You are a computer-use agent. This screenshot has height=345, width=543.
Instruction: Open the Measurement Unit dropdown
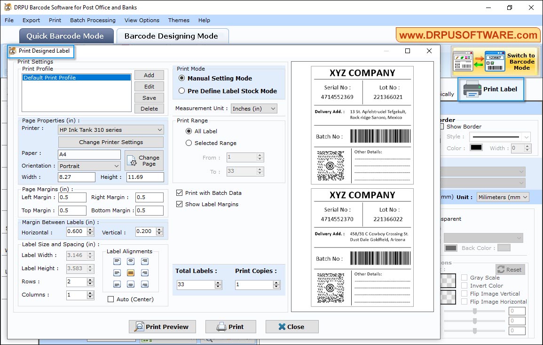coord(254,108)
